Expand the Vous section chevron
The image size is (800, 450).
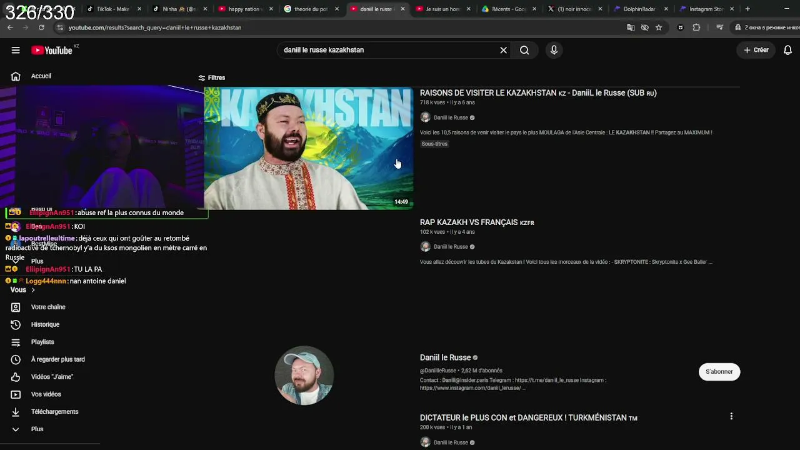33,290
